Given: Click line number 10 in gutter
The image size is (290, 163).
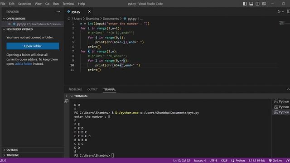Looking at the screenshot, I should [72, 65].
